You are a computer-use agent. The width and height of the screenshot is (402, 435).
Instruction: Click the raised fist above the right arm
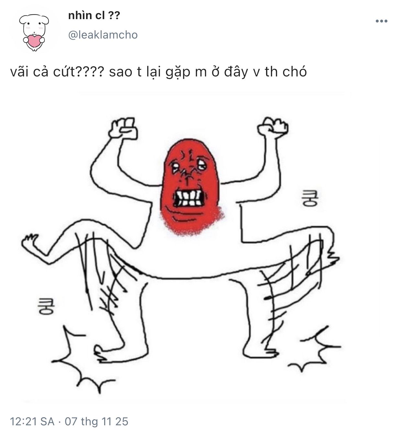pyautogui.click(x=273, y=127)
